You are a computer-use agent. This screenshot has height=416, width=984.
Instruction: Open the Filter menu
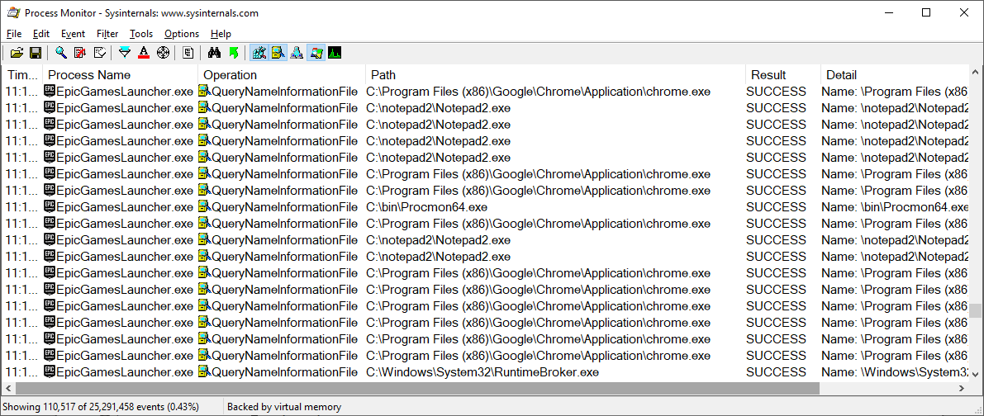107,34
